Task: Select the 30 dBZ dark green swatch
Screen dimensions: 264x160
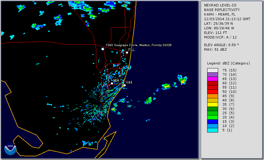Action: pos(213,109)
